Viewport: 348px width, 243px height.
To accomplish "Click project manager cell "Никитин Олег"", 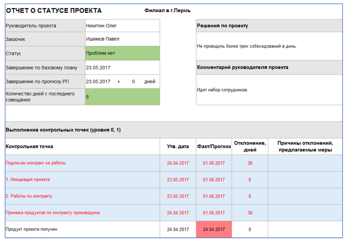I will click(x=101, y=26).
